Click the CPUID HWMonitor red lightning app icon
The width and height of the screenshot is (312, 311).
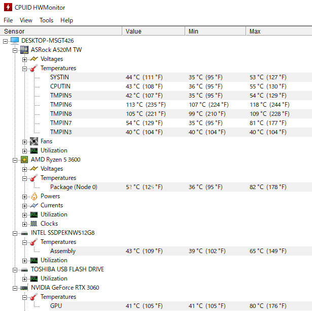(x=8, y=7)
